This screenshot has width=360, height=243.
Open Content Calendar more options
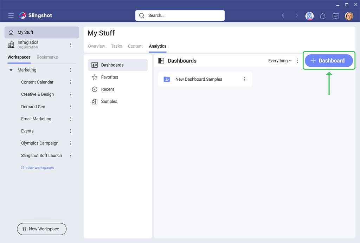[x=71, y=82]
